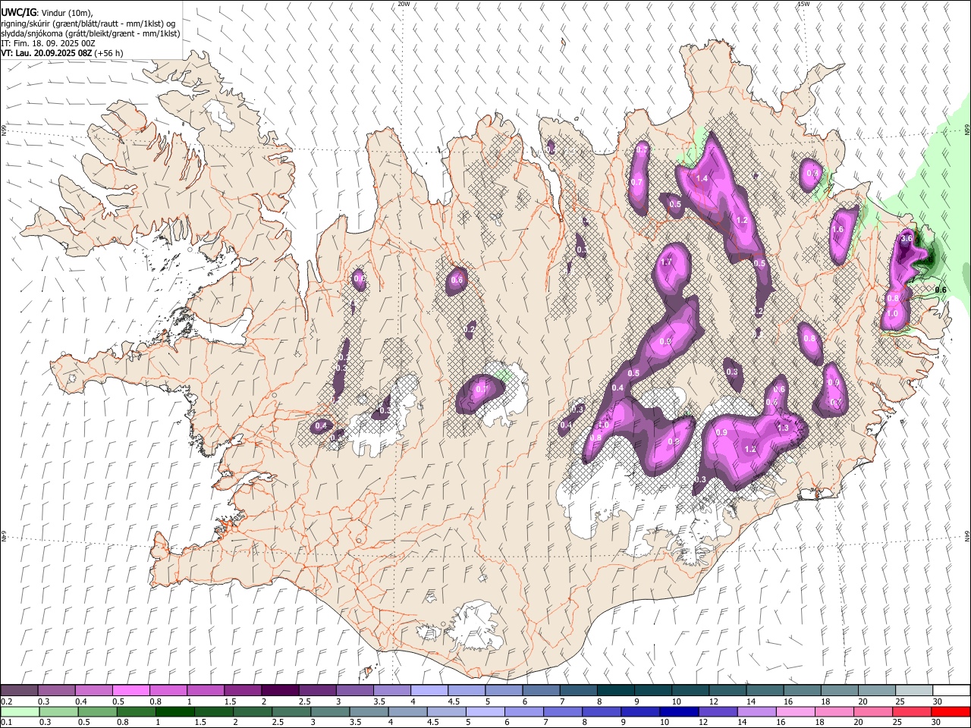Pick the light pink 16–18 swatch, lower legend

794,712
